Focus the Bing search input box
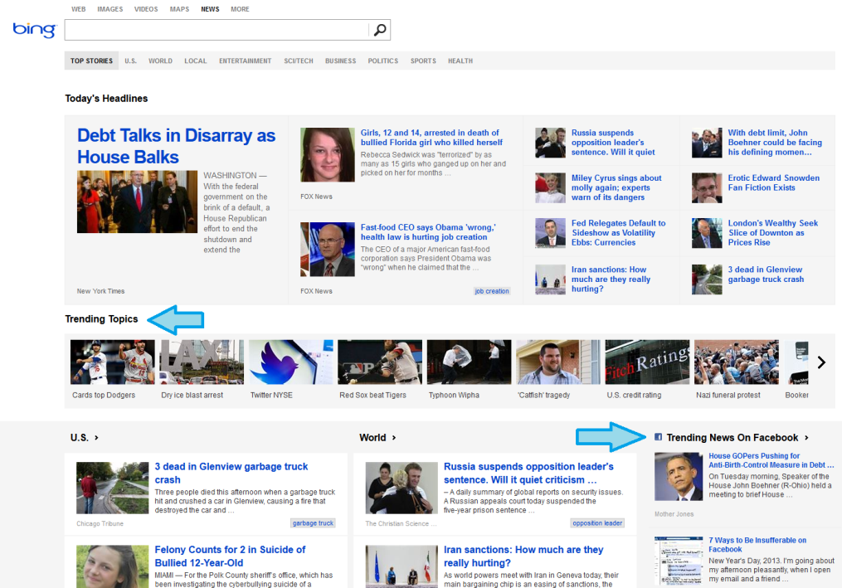This screenshot has width=842, height=588. click(x=217, y=30)
